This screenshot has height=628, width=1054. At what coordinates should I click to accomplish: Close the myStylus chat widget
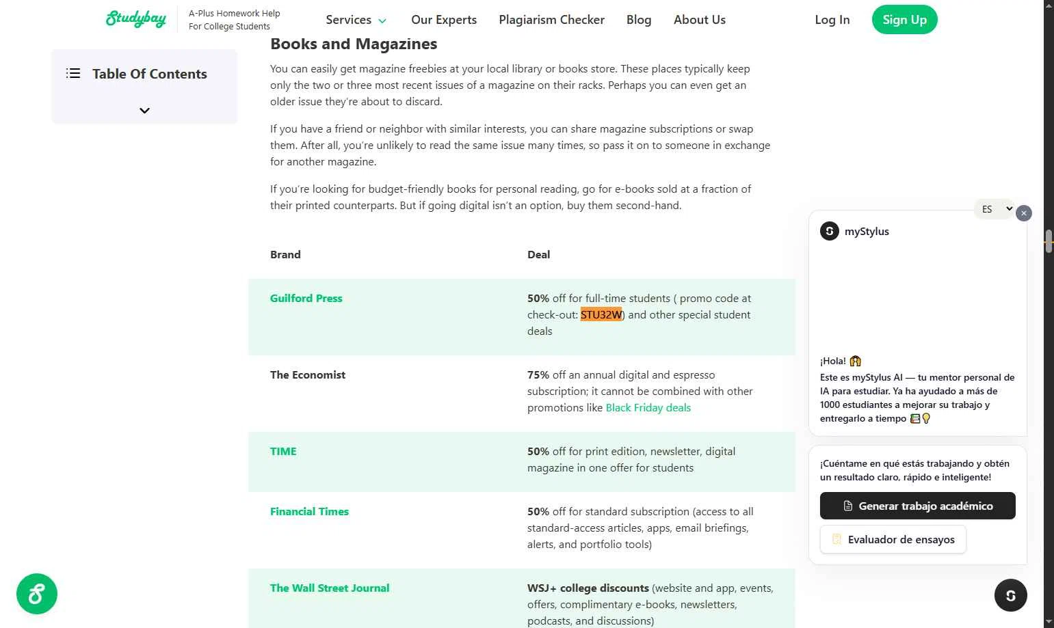point(1024,213)
